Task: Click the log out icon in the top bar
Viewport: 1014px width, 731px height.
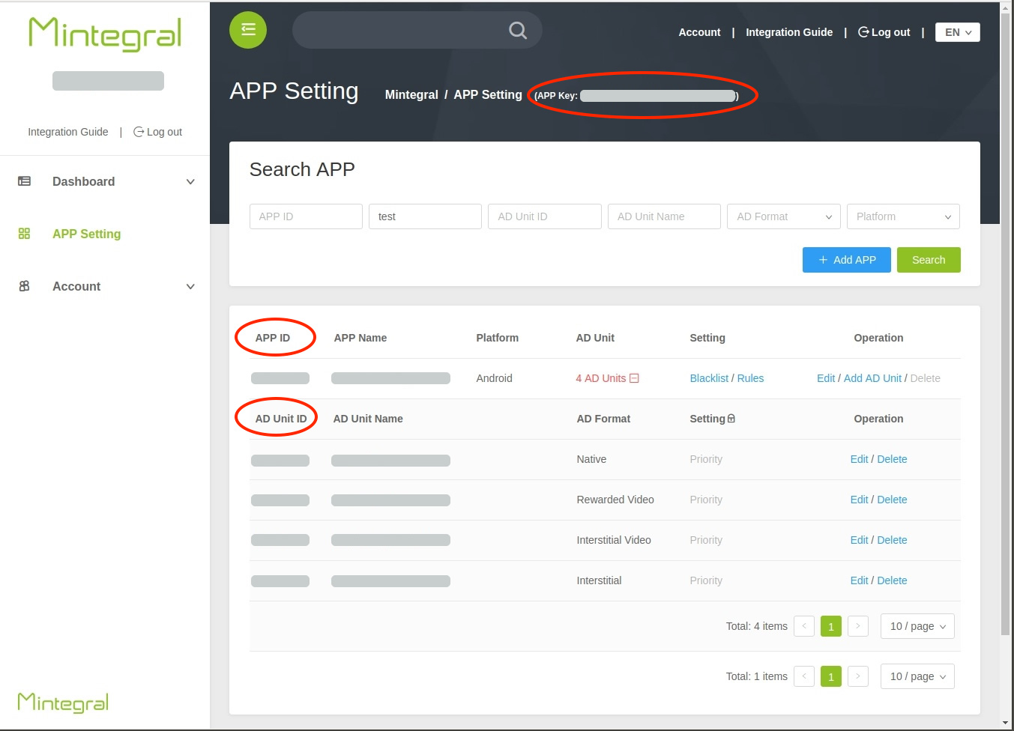Action: [863, 31]
